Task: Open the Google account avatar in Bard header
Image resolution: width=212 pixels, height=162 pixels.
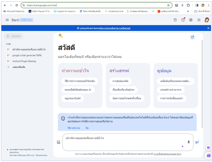Action: [207, 20]
